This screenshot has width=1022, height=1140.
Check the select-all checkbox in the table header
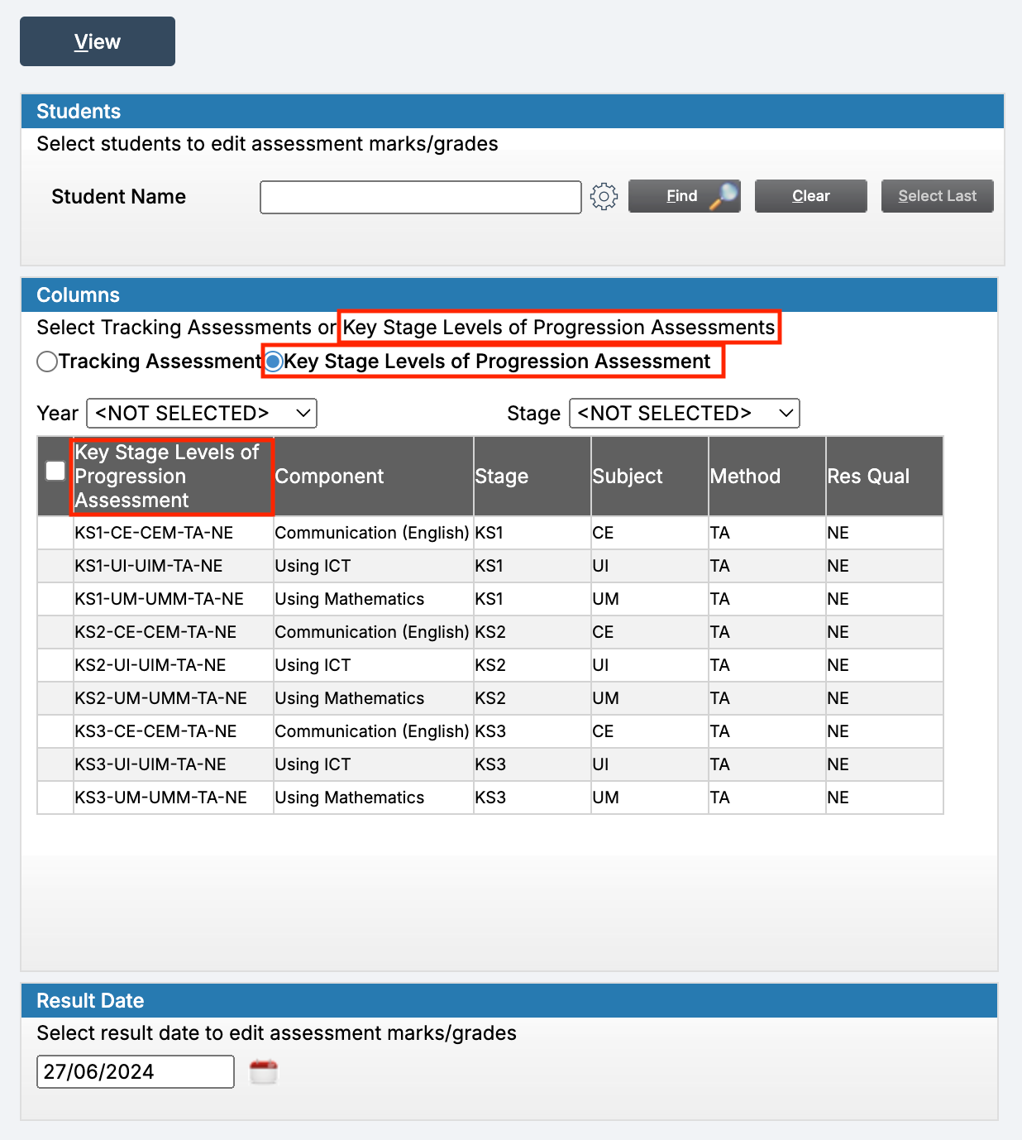coord(55,469)
